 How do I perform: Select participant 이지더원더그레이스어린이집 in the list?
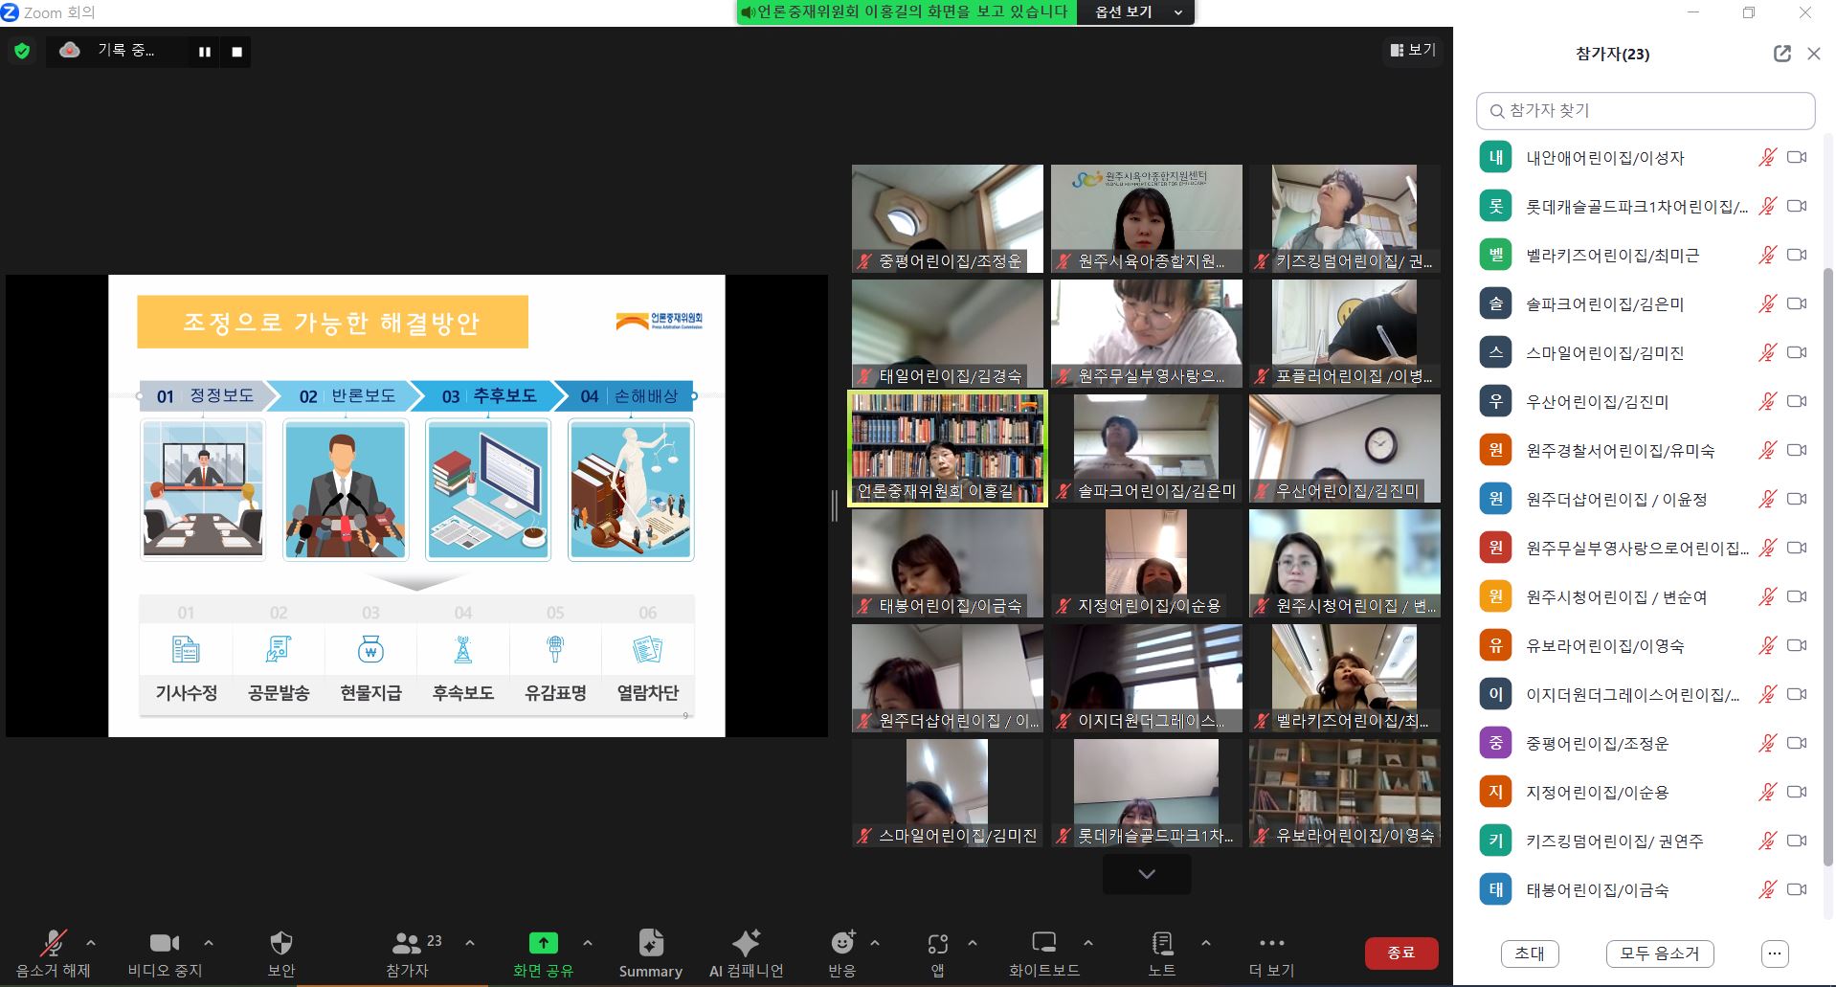[1645, 694]
